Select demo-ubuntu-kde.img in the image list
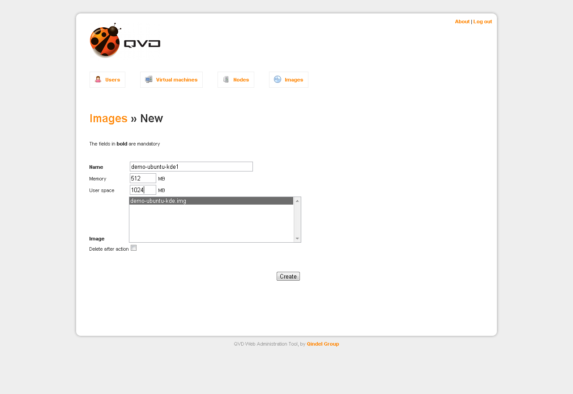This screenshot has width=573, height=394. [211, 201]
